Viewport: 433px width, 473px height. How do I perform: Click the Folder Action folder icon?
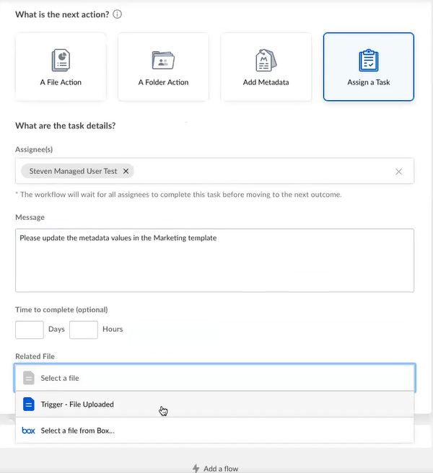[163, 61]
